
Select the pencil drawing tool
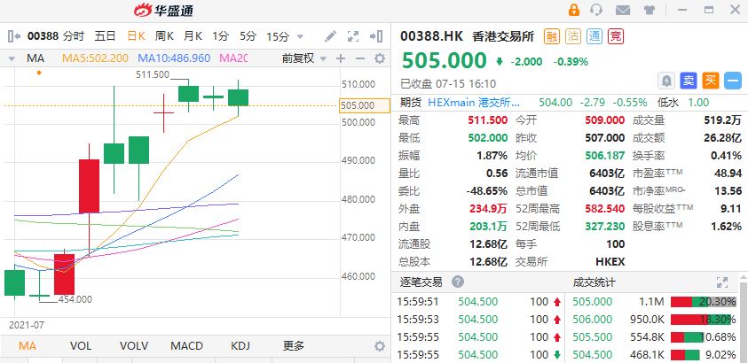pyautogui.click(x=330, y=36)
